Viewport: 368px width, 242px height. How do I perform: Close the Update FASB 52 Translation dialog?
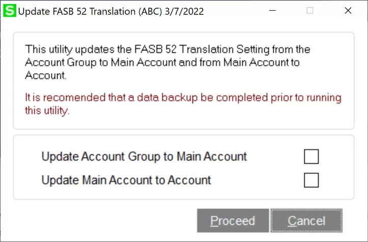348,11
